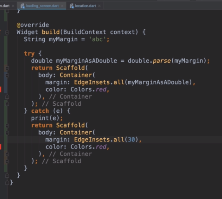Open the location.dart tab
This screenshot has width=222, height=199.
[85, 6]
